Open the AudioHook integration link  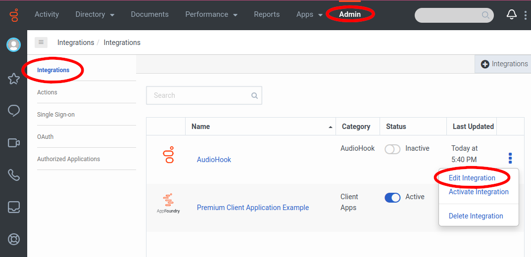pyautogui.click(x=214, y=160)
